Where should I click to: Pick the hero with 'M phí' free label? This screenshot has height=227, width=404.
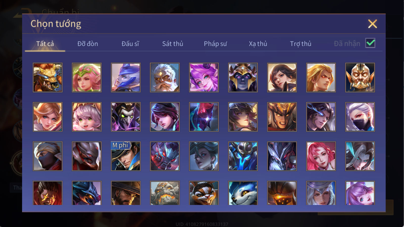coord(126,156)
